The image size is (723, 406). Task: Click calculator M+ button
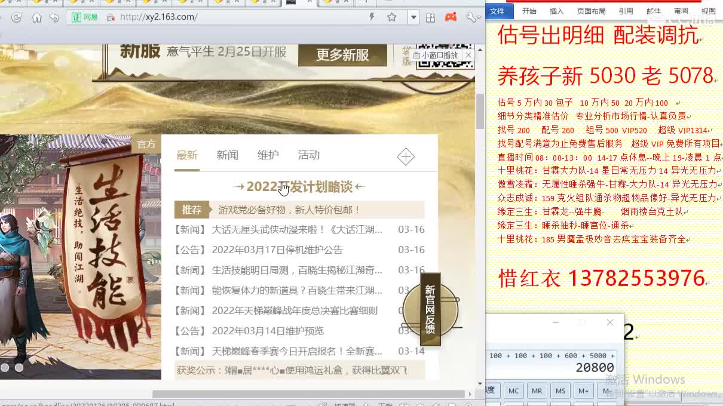pos(583,390)
